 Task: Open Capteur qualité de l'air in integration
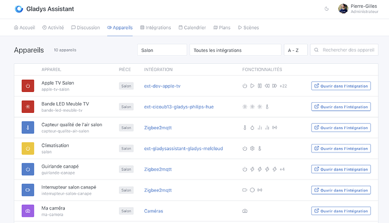[341, 128]
